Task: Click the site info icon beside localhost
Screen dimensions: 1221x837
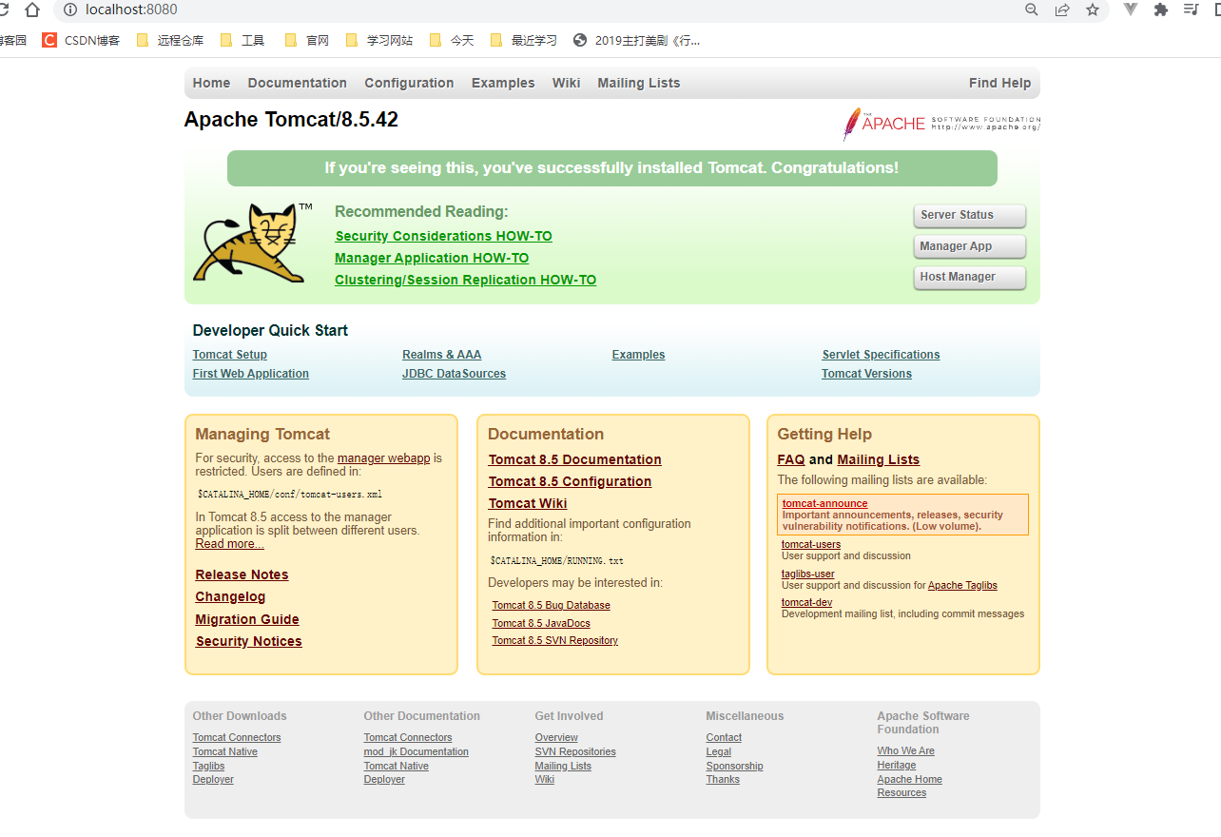Action: coord(69,10)
